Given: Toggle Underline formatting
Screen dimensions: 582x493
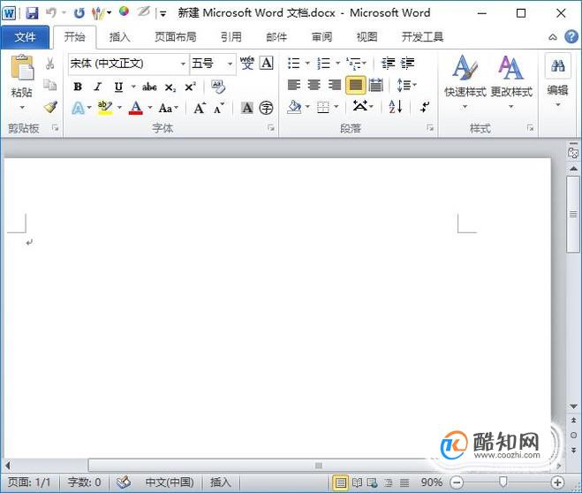Looking at the screenshot, I should point(118,87).
